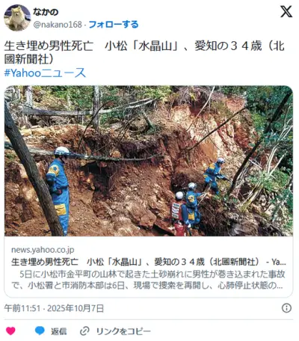The width and height of the screenshot is (299, 341).
Task: Open the news.yahoo.co.jp domain link
Action: [x=43, y=250]
